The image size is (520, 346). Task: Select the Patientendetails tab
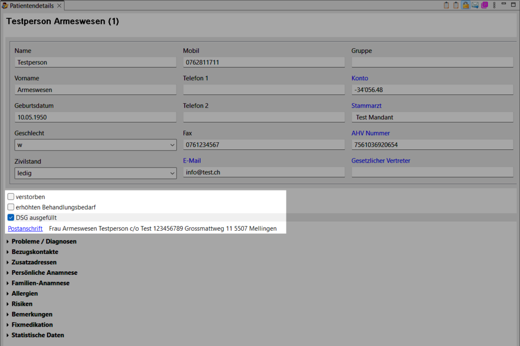[x=31, y=6]
